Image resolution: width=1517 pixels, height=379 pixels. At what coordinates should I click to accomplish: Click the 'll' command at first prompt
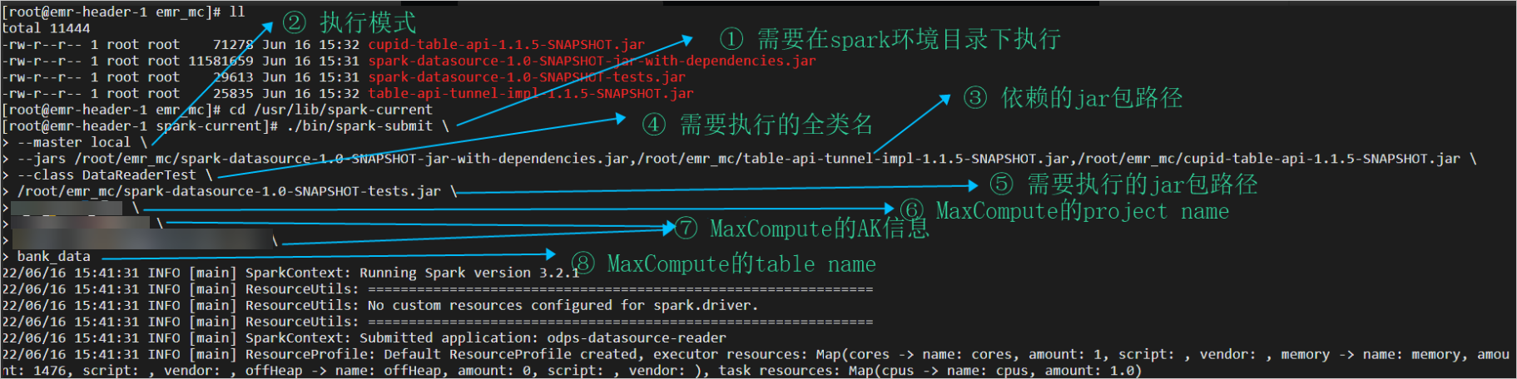coord(237,12)
